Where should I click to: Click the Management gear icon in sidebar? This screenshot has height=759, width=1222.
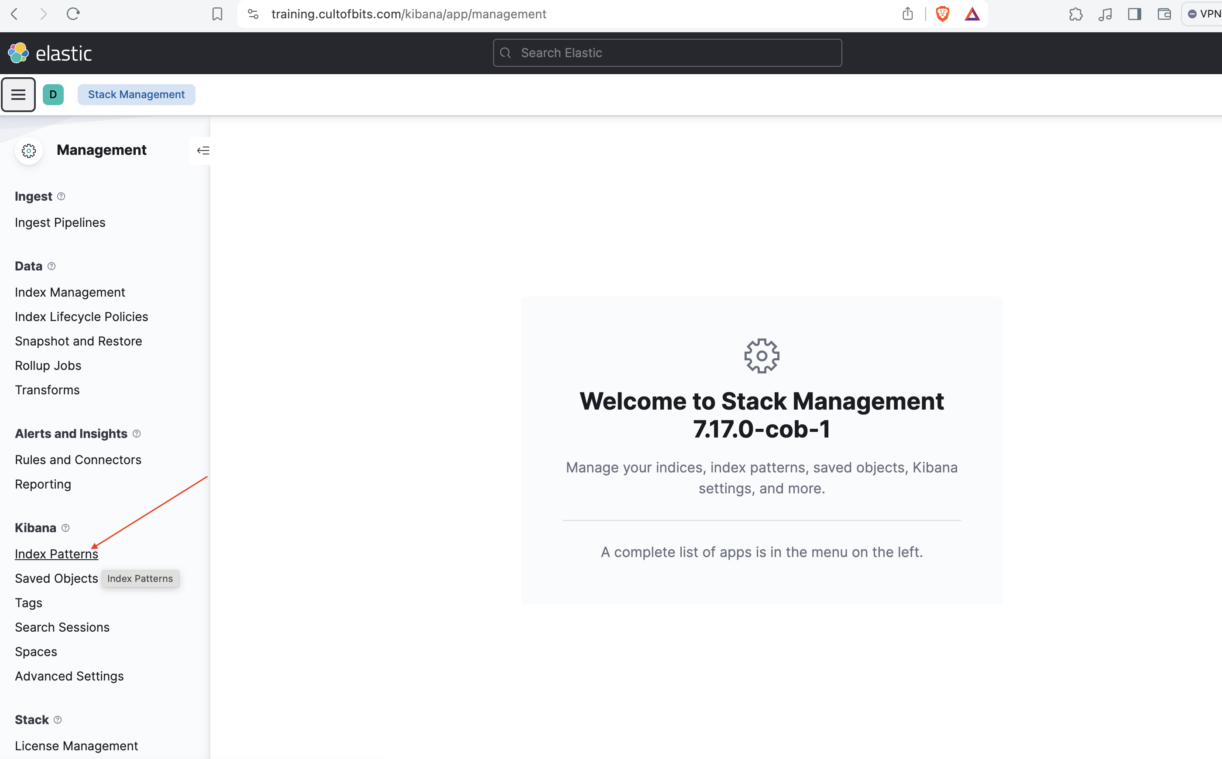click(x=29, y=150)
